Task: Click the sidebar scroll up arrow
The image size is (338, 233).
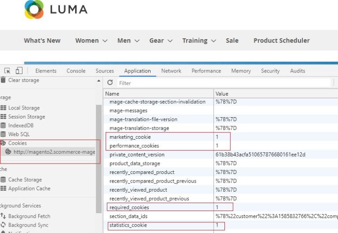Action: pyautogui.click(x=99, y=81)
